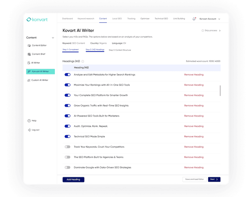The height and width of the screenshot is (197, 252).
Task: Open AI Writer in sidebar
Action: point(36,63)
